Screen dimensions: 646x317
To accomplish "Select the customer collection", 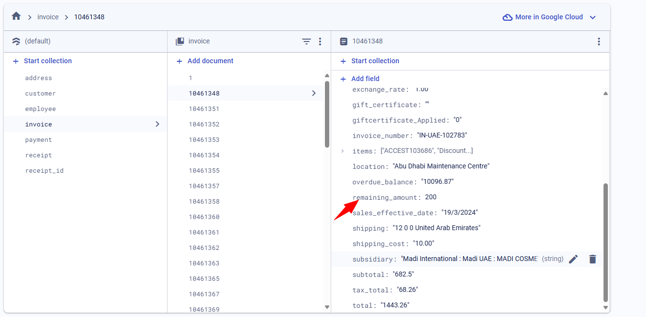I will pos(41,94).
